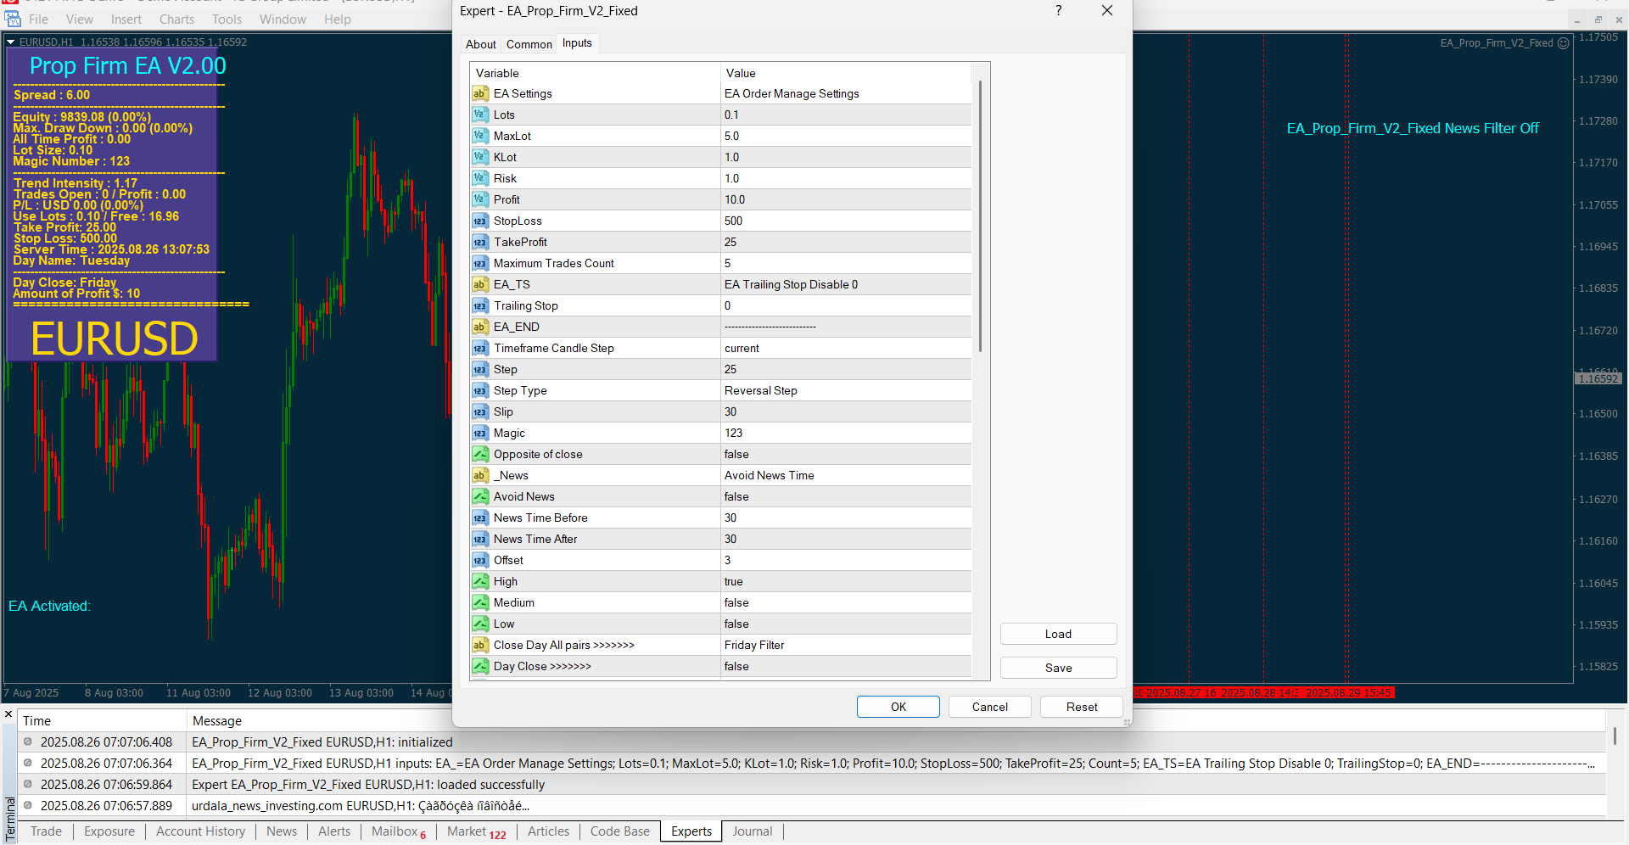Open the Timeframe Candle Step value dropdown
The width and height of the screenshot is (1629, 845).
[x=844, y=348]
